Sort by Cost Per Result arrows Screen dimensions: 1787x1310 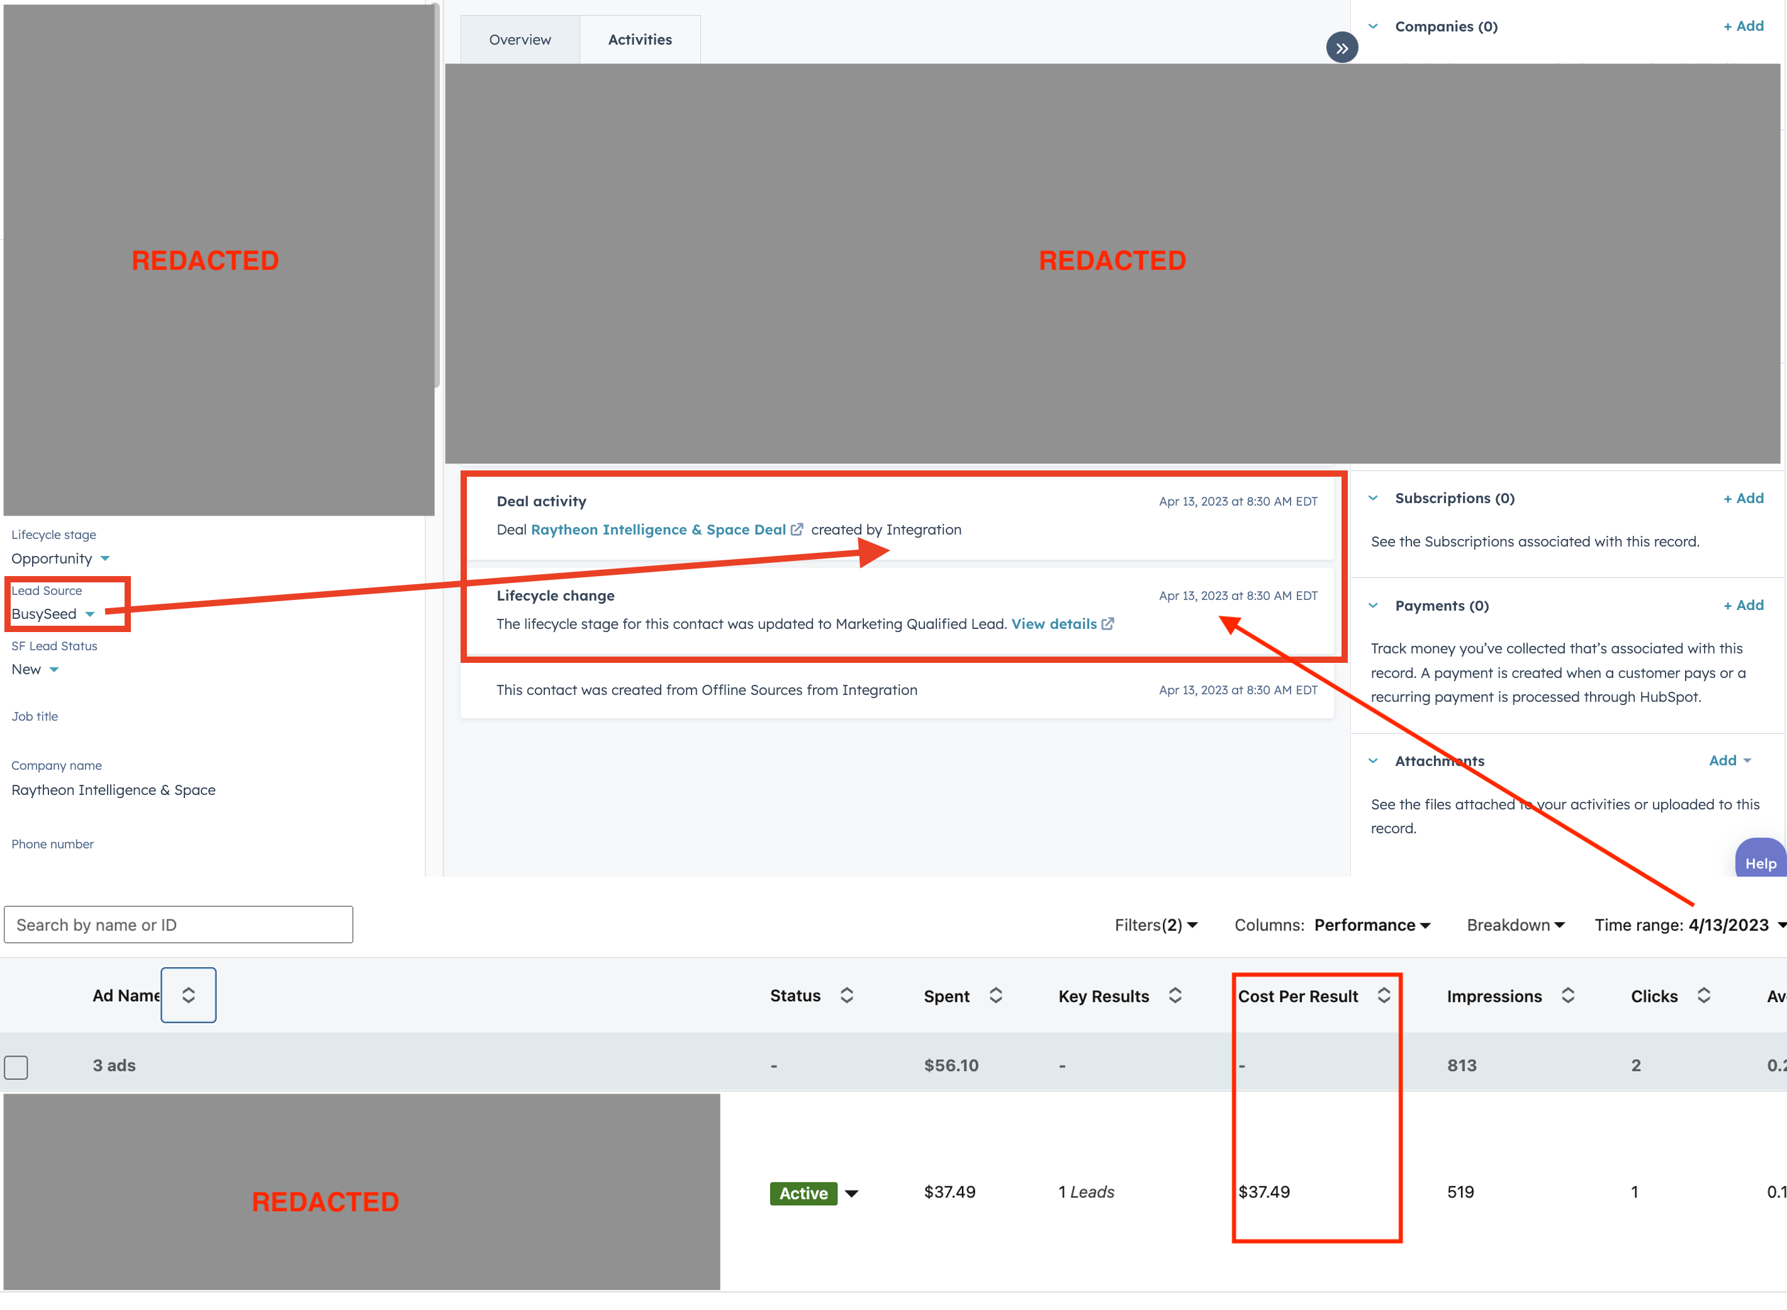pos(1383,995)
